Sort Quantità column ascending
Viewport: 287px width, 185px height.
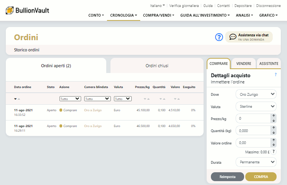[x=164, y=99]
